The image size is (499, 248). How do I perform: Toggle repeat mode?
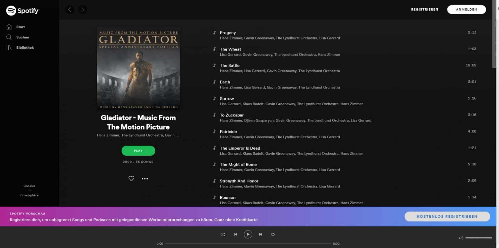(273, 234)
